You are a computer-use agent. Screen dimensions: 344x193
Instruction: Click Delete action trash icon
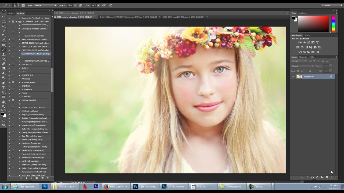tap(48, 178)
